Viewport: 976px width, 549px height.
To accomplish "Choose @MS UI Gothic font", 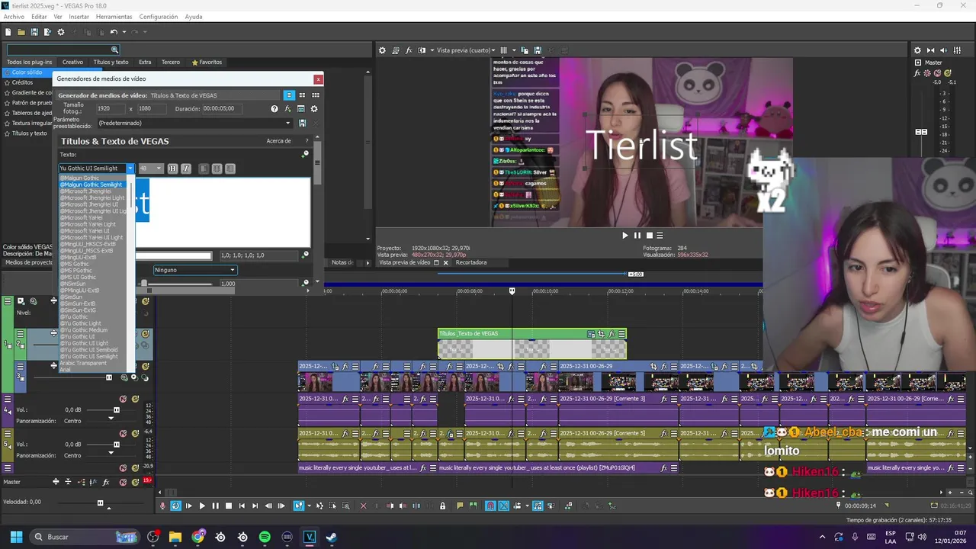I will click(79, 277).
